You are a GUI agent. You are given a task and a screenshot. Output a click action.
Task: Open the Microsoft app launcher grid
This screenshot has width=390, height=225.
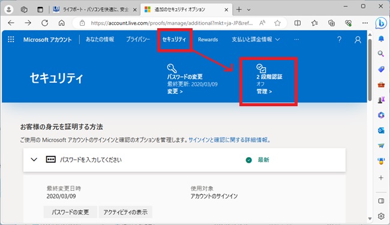tap(11, 39)
